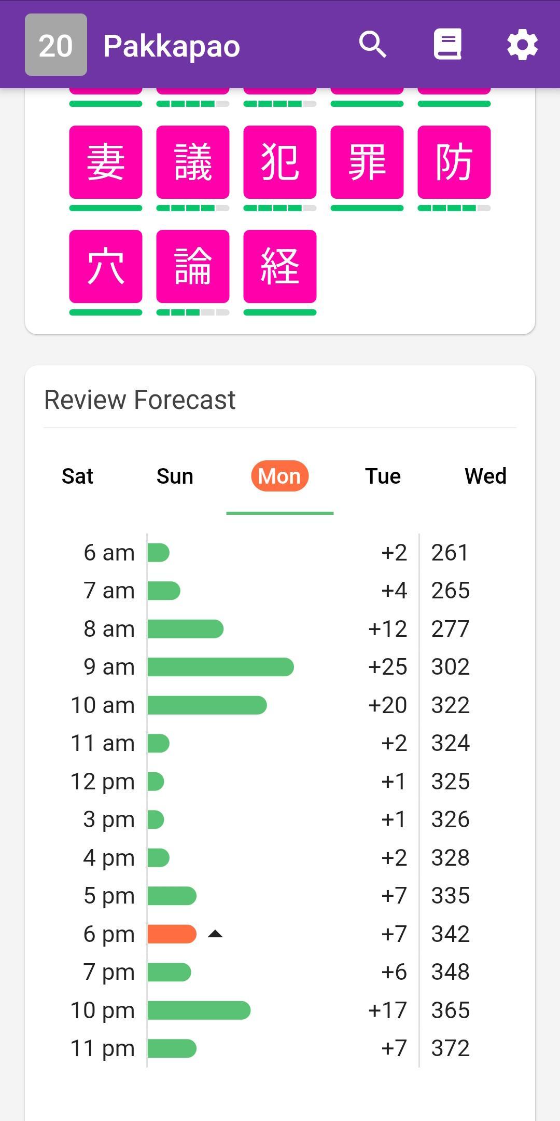The height and width of the screenshot is (1121, 560).
Task: Open the kanji tile 議
Action: 193,162
